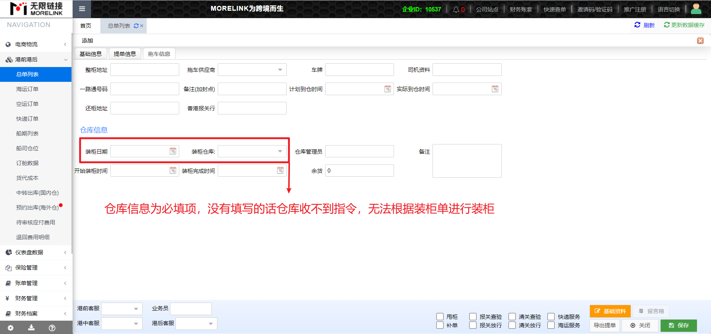Click the MORELINK logo
Image resolution: width=711 pixels, height=334 pixels.
pyautogui.click(x=36, y=9)
